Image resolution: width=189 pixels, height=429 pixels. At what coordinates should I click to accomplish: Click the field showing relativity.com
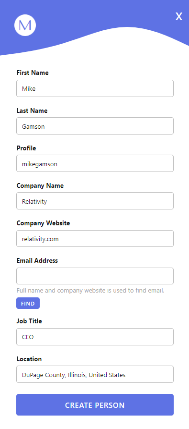click(95, 238)
